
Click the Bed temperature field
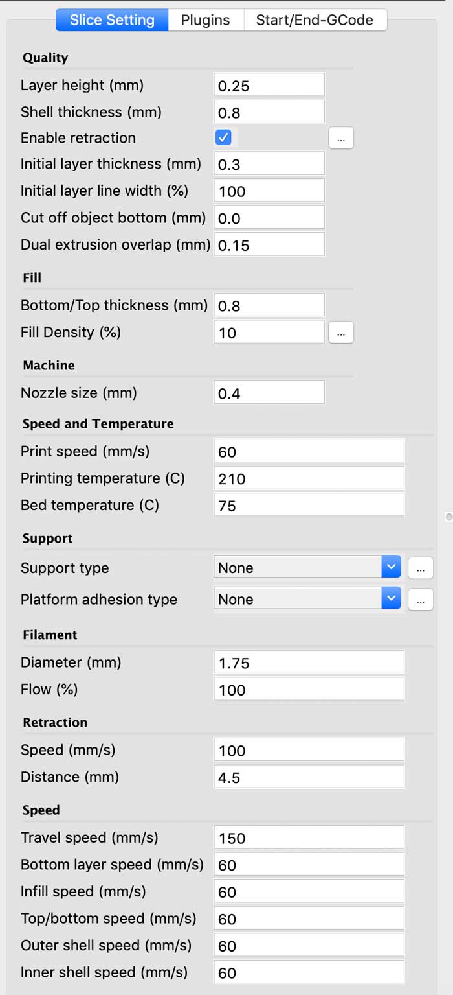(309, 505)
